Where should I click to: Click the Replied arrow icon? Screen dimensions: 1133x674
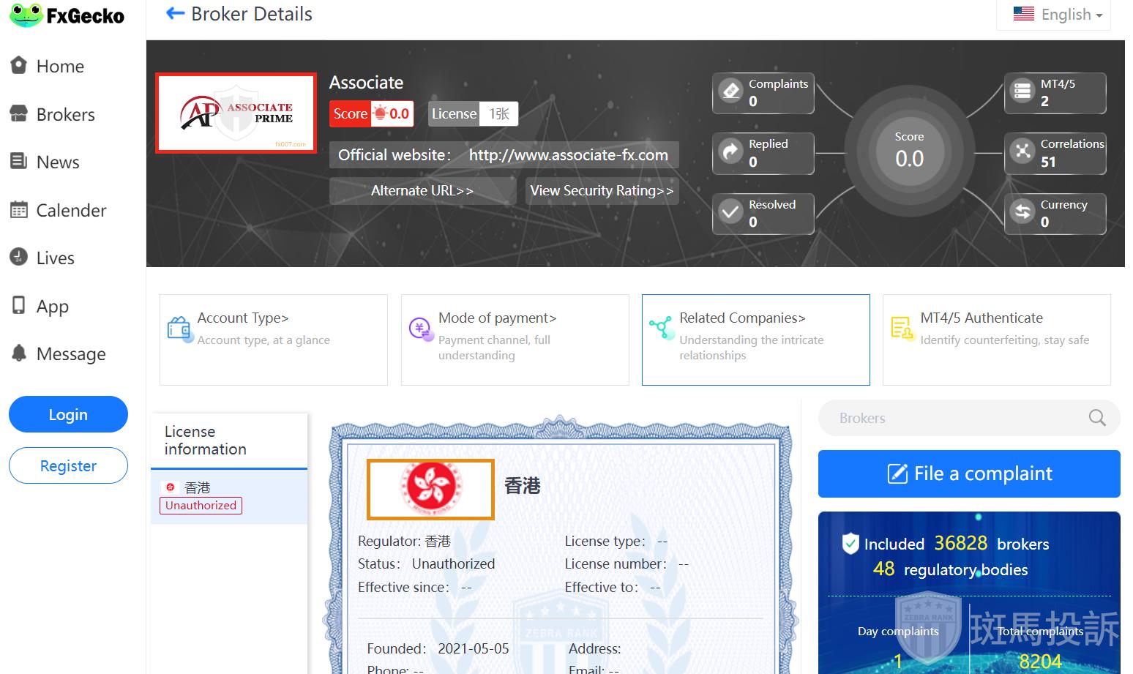(730, 152)
